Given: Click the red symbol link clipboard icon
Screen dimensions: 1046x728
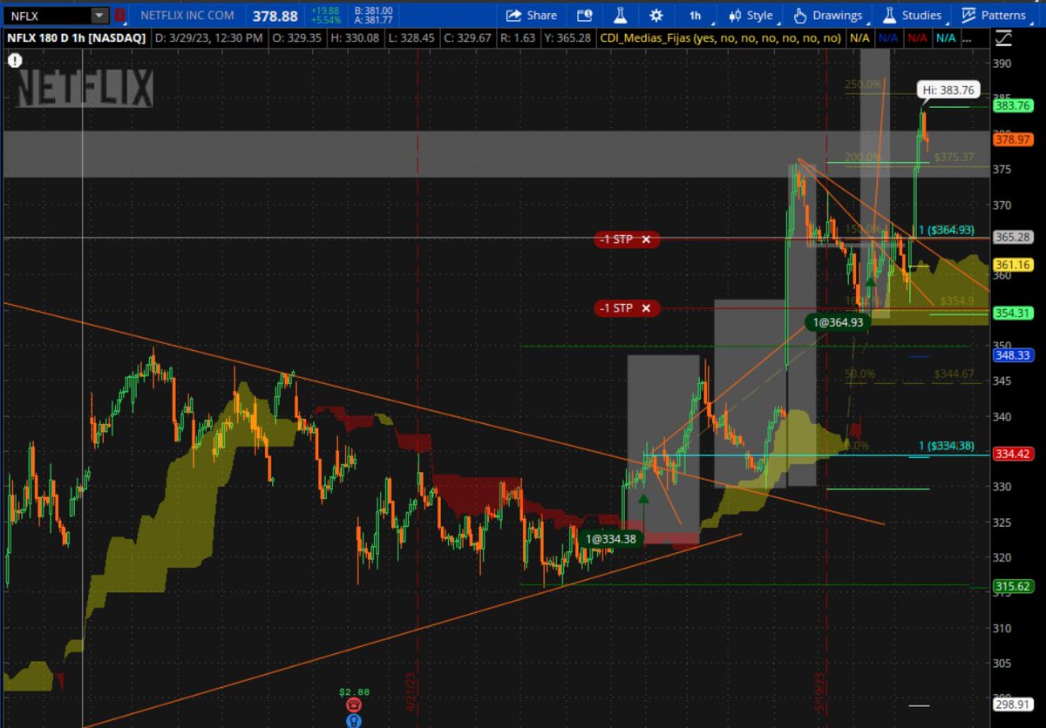Looking at the screenshot, I should tap(120, 16).
